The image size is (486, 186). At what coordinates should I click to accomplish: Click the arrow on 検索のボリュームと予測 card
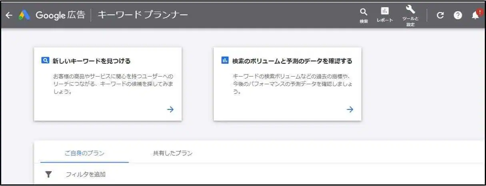tap(350, 109)
